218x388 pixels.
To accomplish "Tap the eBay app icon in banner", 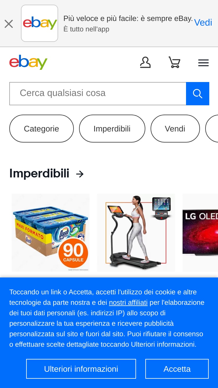I will [x=40, y=23].
